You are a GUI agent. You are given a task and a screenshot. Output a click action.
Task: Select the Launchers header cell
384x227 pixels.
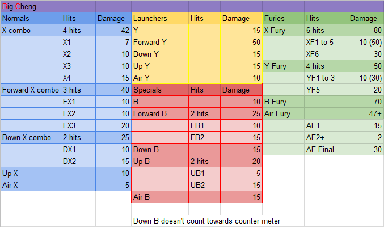coord(160,19)
